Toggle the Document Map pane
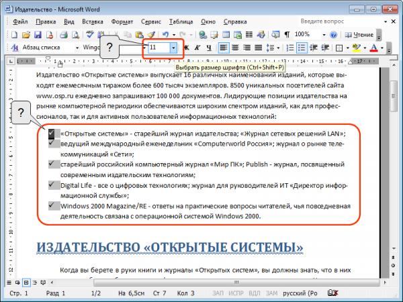 click(275, 34)
